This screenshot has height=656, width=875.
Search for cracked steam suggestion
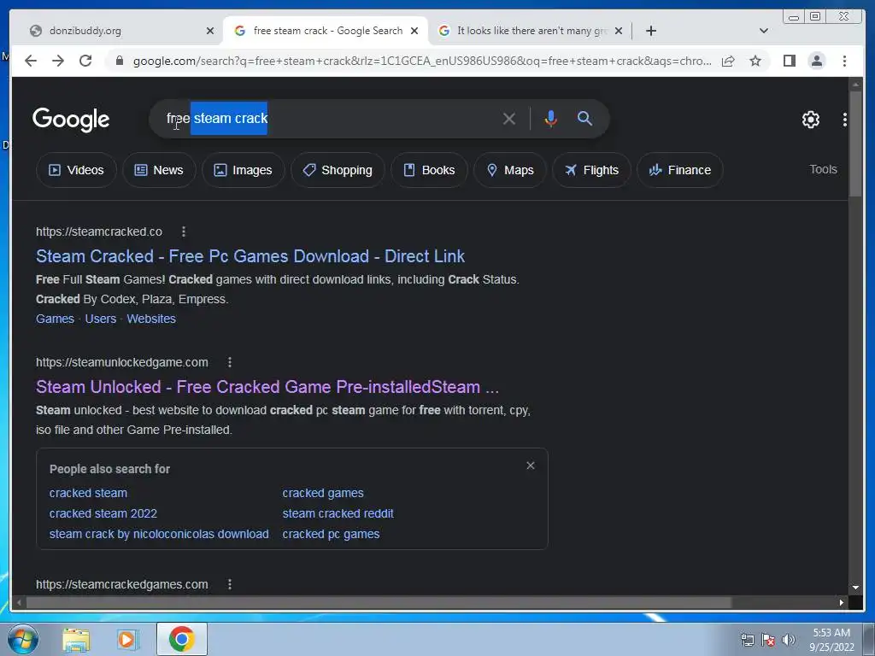[88, 493]
